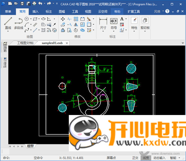Jump to first layout with navigation arrow
The width and height of the screenshot is (186, 161).
click(10, 146)
